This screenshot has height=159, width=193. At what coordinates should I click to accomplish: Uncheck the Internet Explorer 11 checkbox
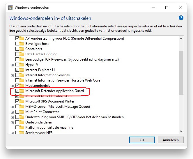pos(17,70)
